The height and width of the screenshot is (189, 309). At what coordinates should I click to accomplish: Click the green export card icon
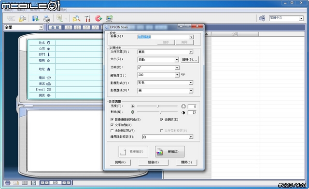pyautogui.click(x=59, y=18)
